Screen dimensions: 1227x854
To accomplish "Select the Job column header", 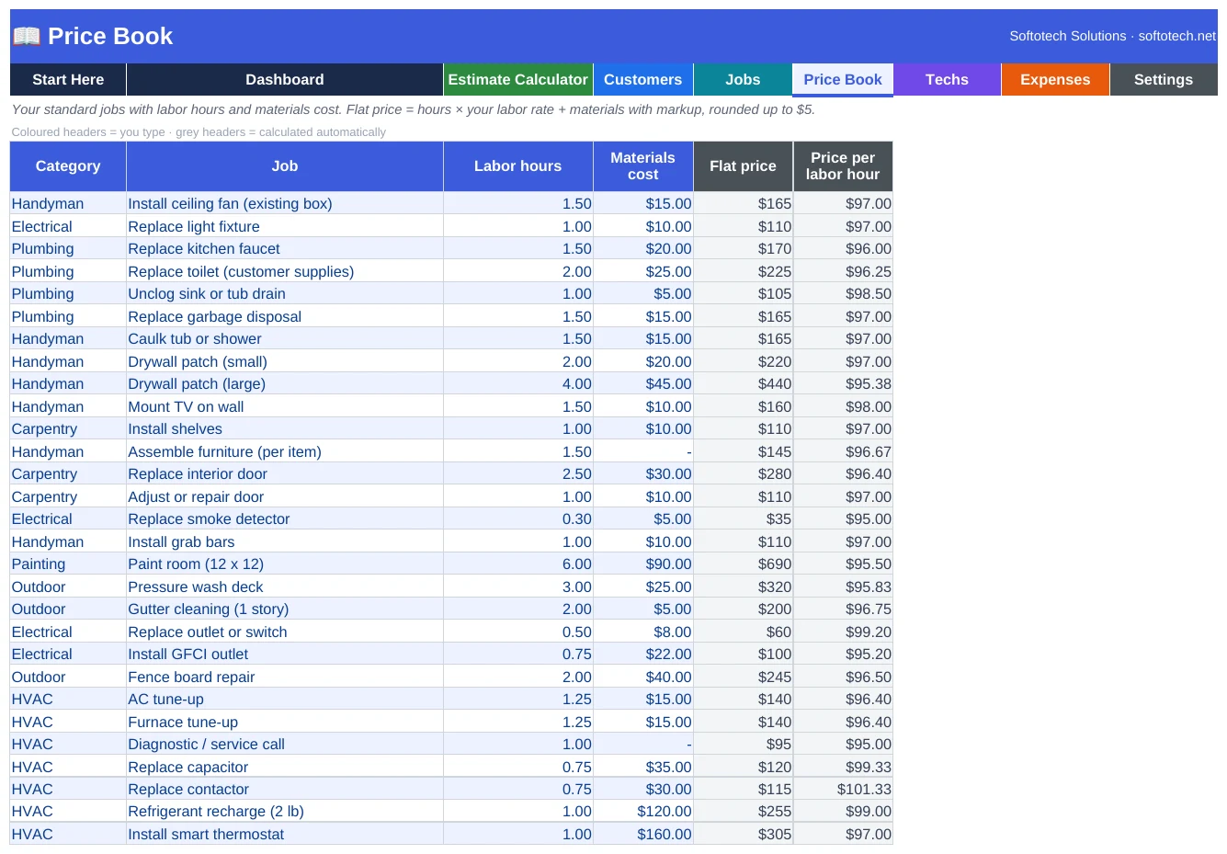I will pos(285,166).
